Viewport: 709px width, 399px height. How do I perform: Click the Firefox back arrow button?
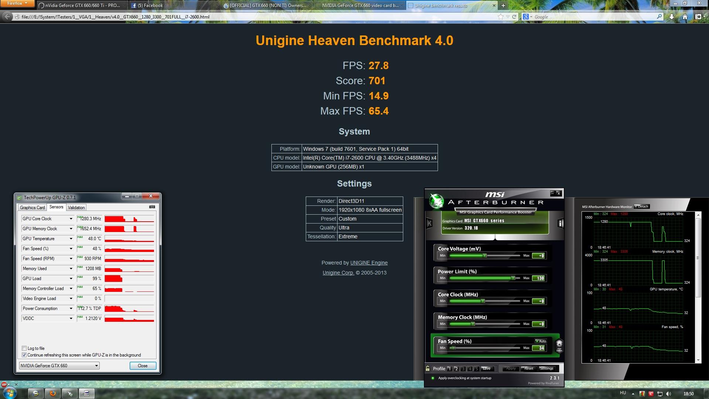pyautogui.click(x=7, y=17)
